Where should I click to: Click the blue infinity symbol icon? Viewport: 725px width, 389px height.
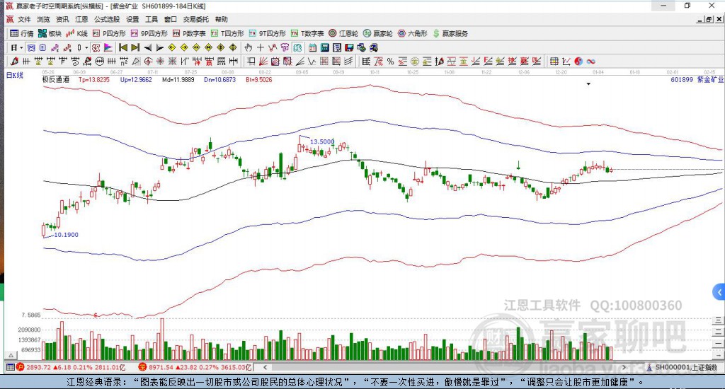pyautogui.click(x=590, y=62)
